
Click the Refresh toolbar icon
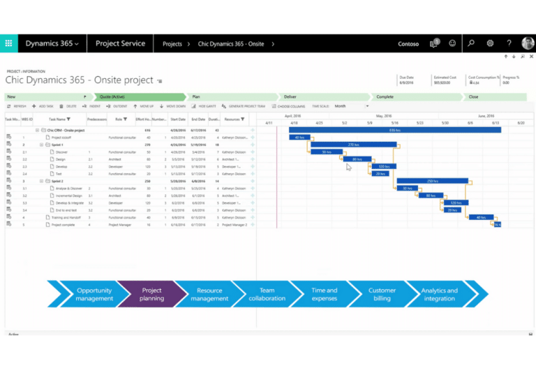[9, 106]
